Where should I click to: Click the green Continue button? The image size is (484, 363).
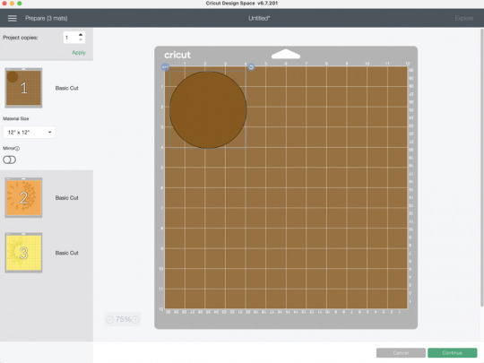[x=453, y=353]
